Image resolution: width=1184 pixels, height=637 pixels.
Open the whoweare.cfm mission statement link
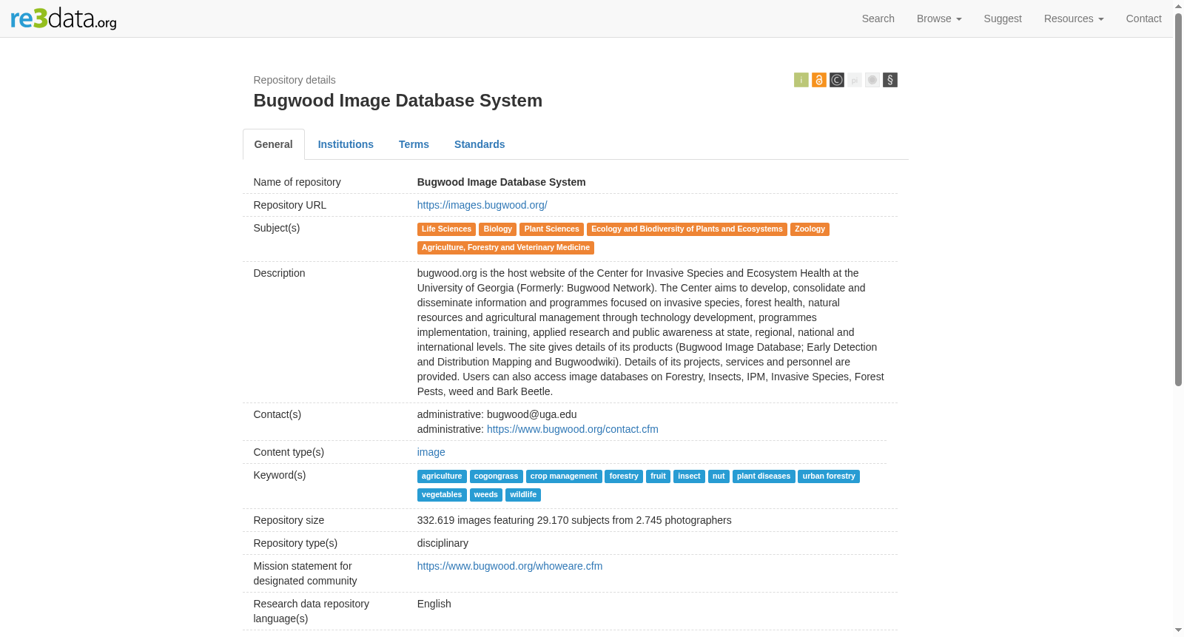click(510, 566)
